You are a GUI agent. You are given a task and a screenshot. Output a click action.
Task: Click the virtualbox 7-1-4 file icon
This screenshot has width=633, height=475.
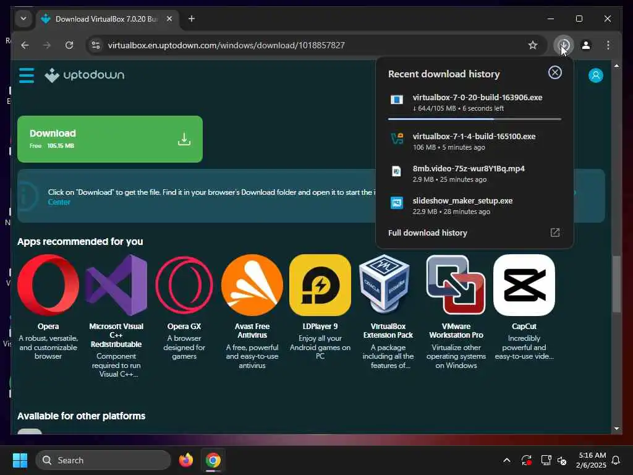396,139
